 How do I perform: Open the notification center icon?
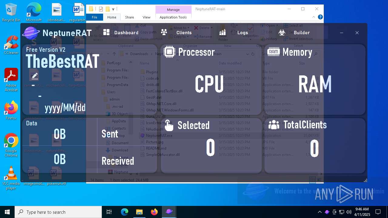coord(378,212)
